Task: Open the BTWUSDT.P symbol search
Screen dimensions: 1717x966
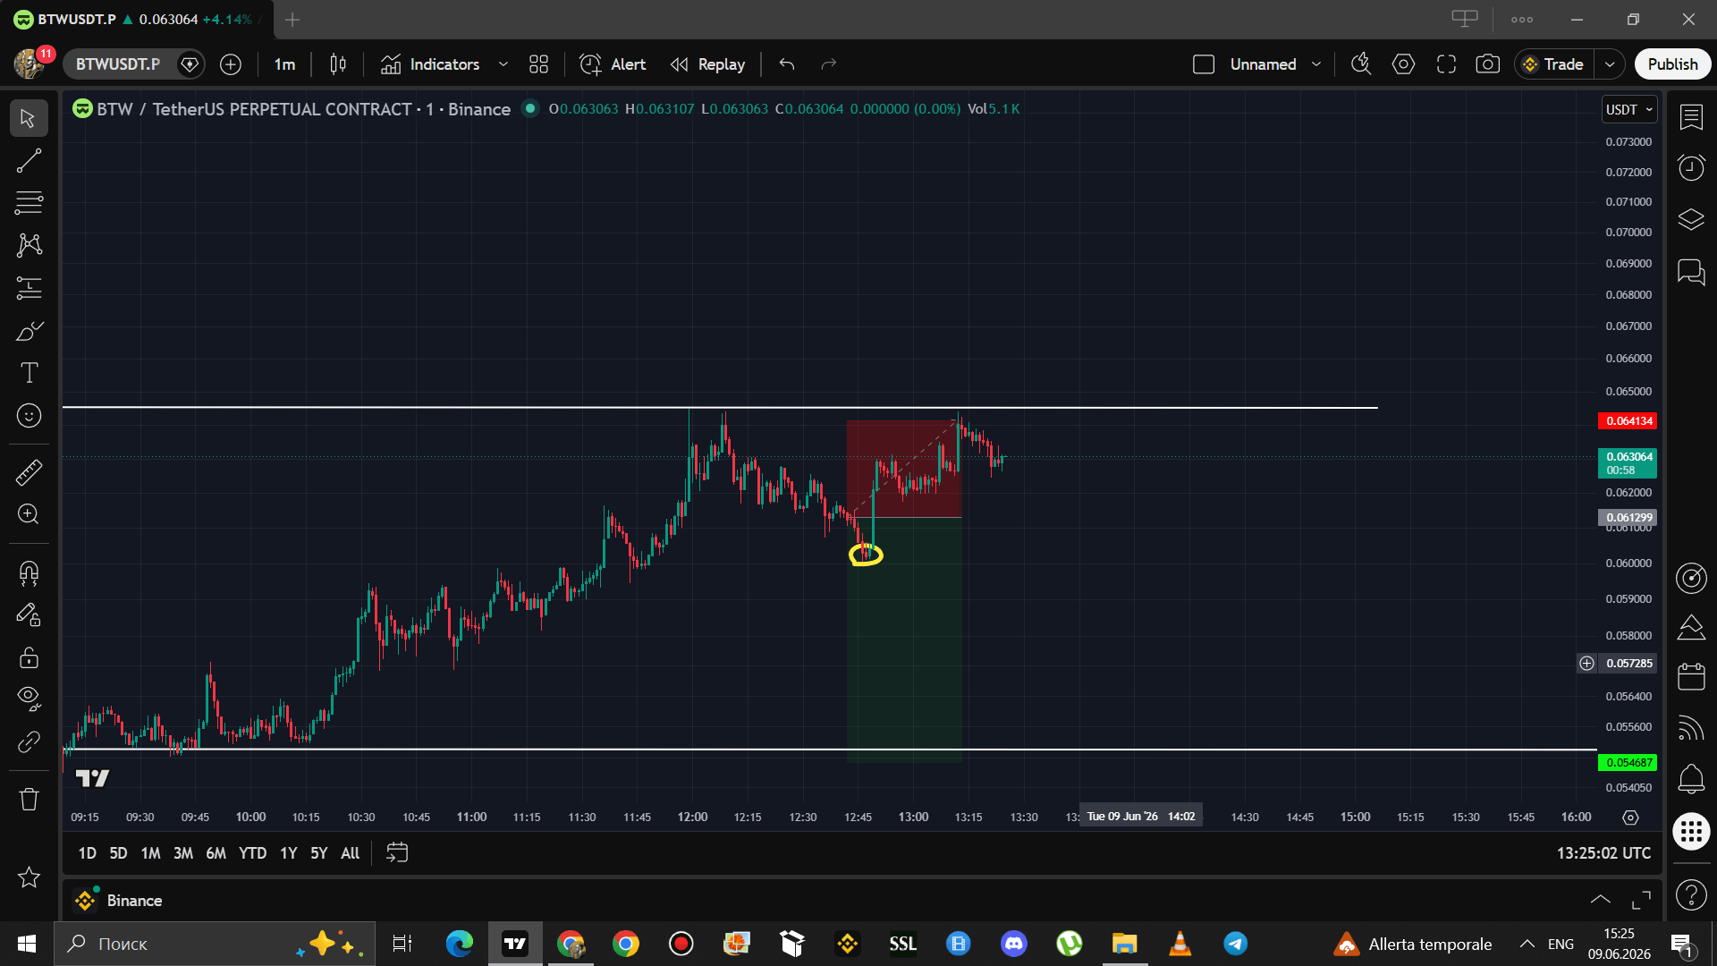Action: pos(118,64)
